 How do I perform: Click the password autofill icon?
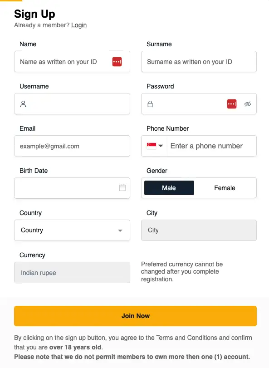(232, 103)
